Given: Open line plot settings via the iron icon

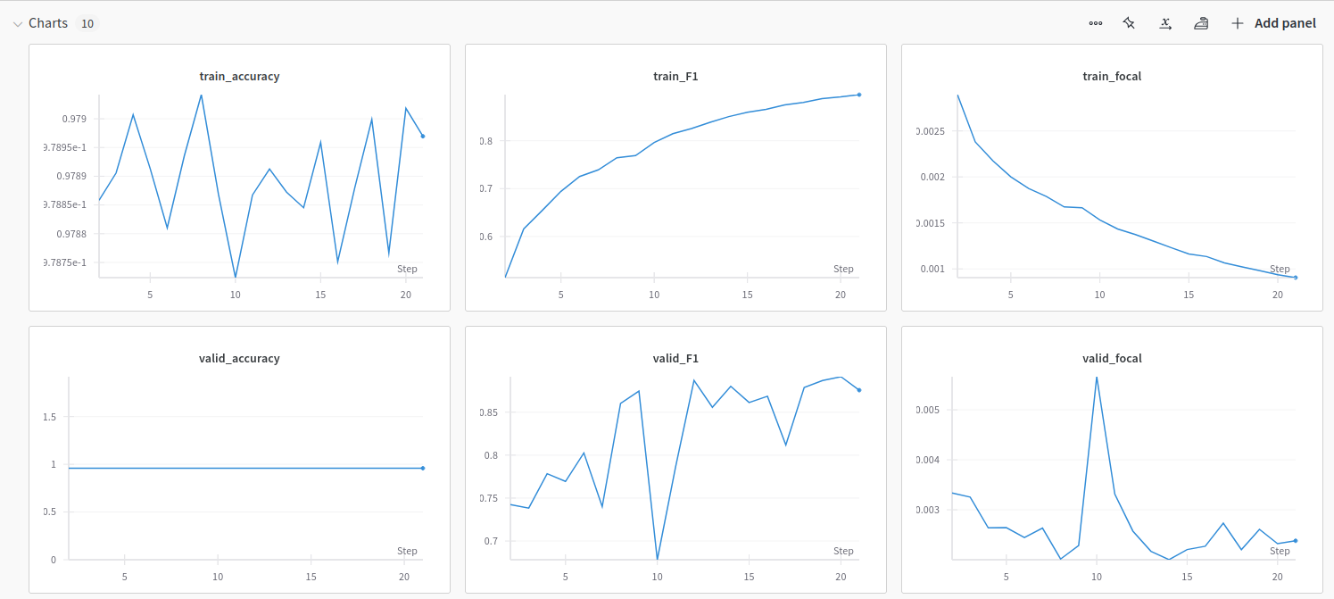Looking at the screenshot, I should tap(1200, 23).
